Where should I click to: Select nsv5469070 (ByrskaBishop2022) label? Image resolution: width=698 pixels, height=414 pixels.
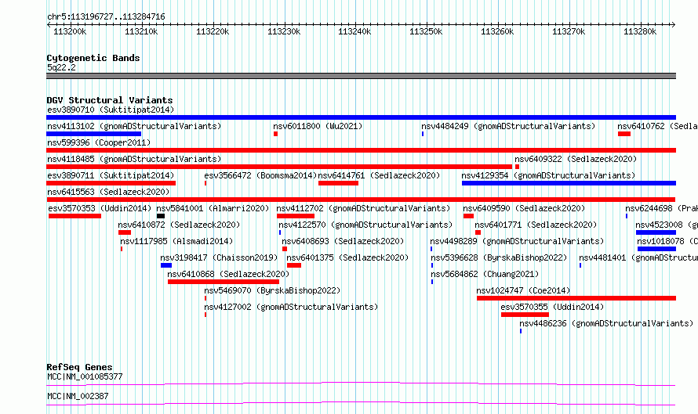pyautogui.click(x=272, y=290)
